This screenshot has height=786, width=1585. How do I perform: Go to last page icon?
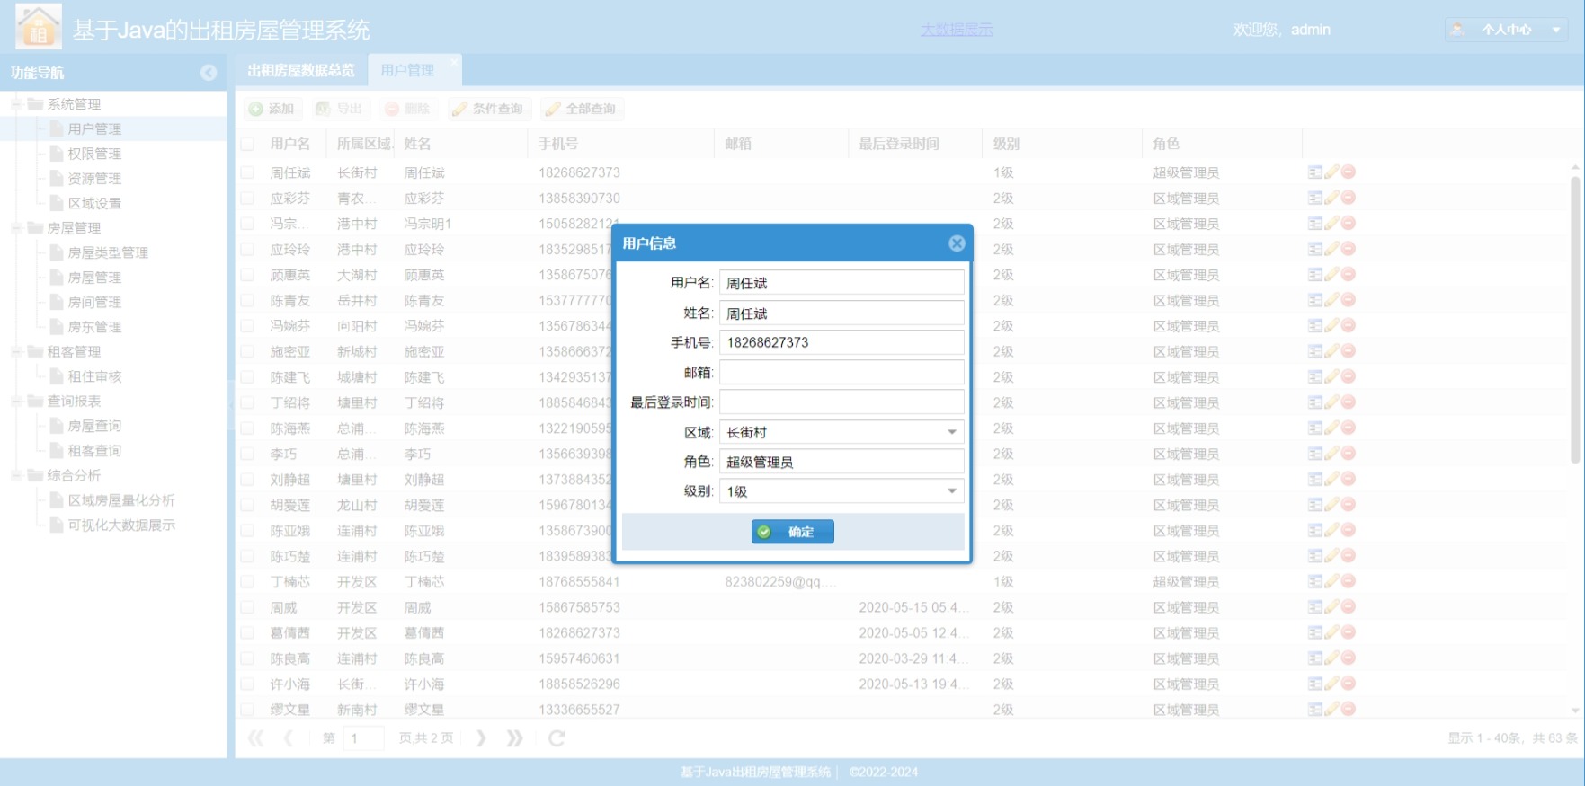click(x=514, y=738)
